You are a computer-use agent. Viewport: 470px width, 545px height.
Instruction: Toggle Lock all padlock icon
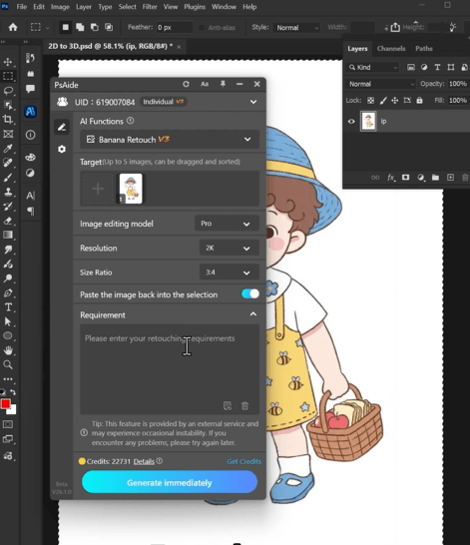pos(419,101)
